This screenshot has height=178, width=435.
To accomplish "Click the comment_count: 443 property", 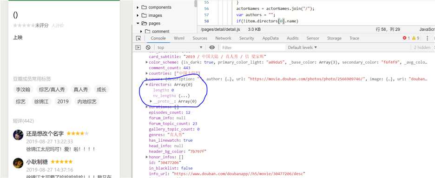I will 170,68.
